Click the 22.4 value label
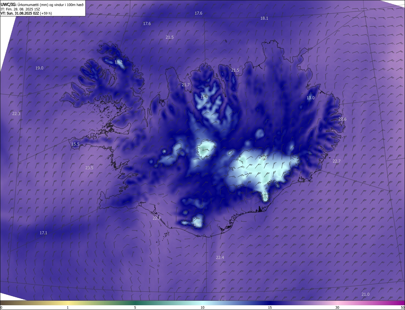The height and width of the screenshot is (310, 405). (x=220, y=258)
